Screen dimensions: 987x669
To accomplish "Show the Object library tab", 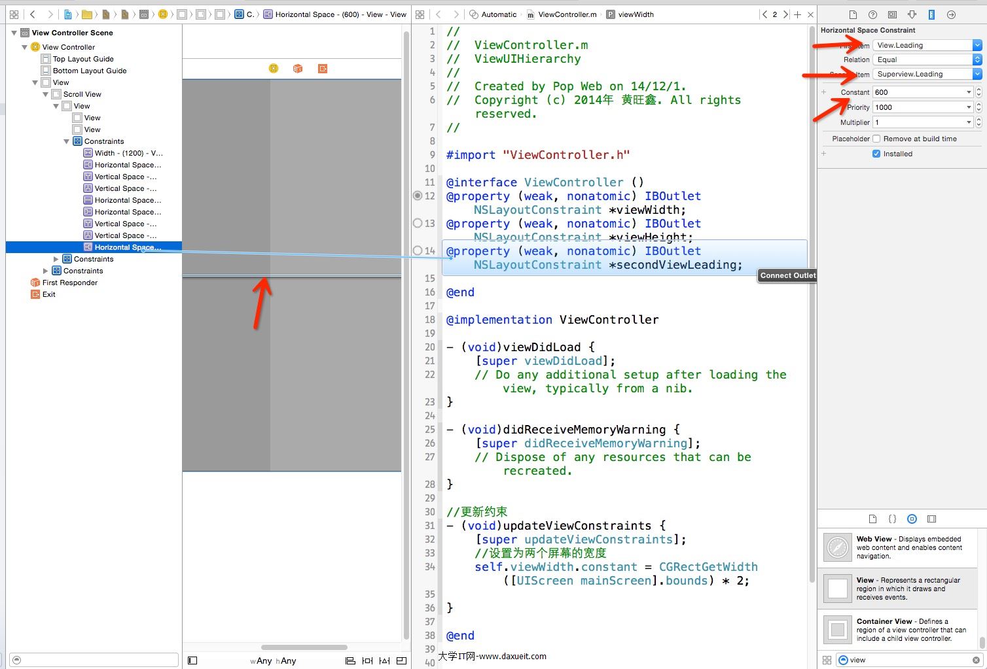I will pos(912,519).
